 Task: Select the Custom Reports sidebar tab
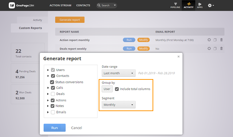click(29, 28)
